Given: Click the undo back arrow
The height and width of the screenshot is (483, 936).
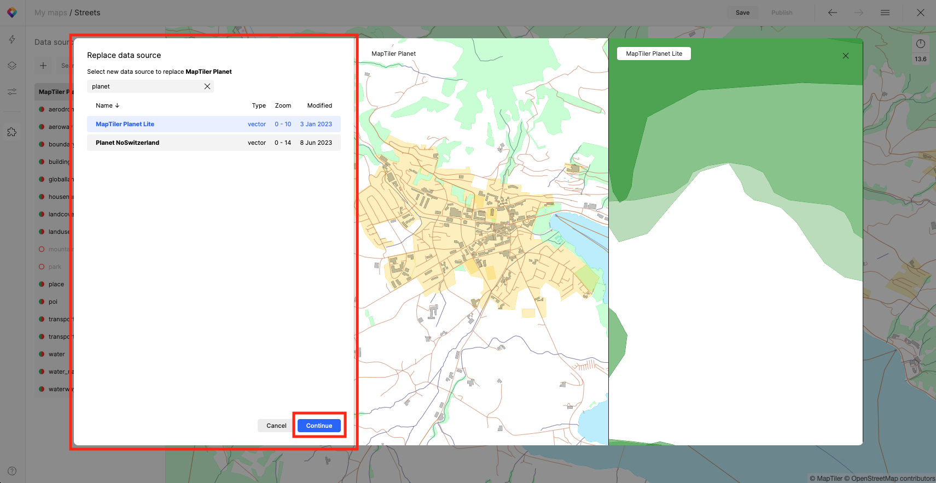Looking at the screenshot, I should click(832, 13).
